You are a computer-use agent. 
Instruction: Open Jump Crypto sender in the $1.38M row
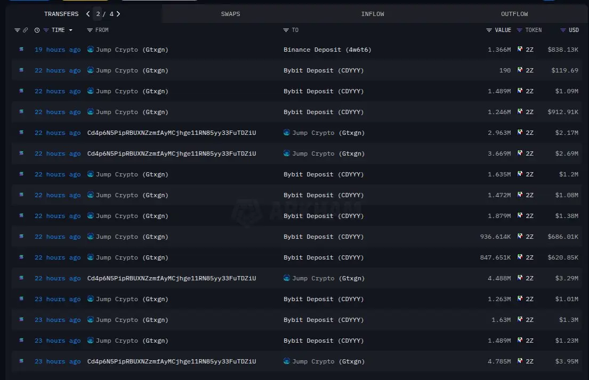pos(132,216)
